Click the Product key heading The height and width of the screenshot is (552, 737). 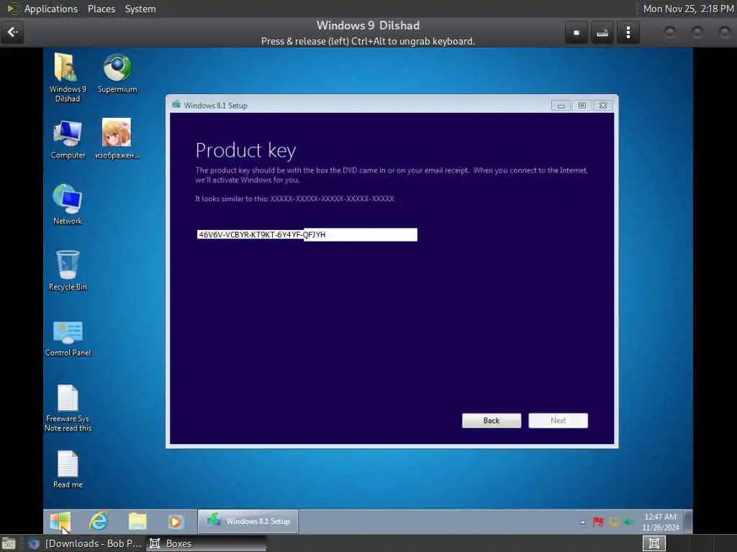[x=245, y=150]
